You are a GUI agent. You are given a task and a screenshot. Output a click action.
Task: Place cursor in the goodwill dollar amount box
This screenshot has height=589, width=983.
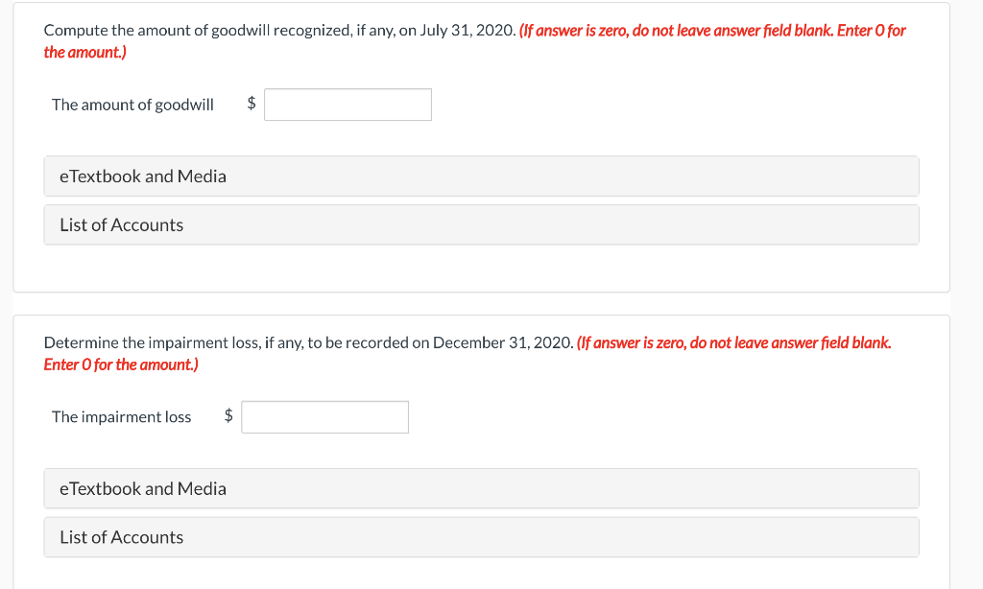tap(348, 104)
